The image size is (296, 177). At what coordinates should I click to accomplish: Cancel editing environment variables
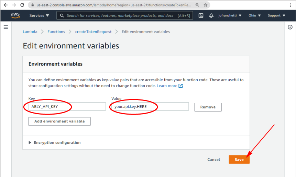213,160
